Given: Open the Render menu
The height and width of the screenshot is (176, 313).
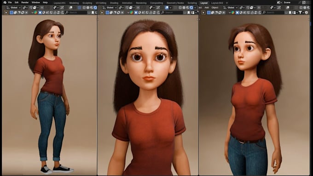Looking at the screenshot, I should [x=25, y=2].
